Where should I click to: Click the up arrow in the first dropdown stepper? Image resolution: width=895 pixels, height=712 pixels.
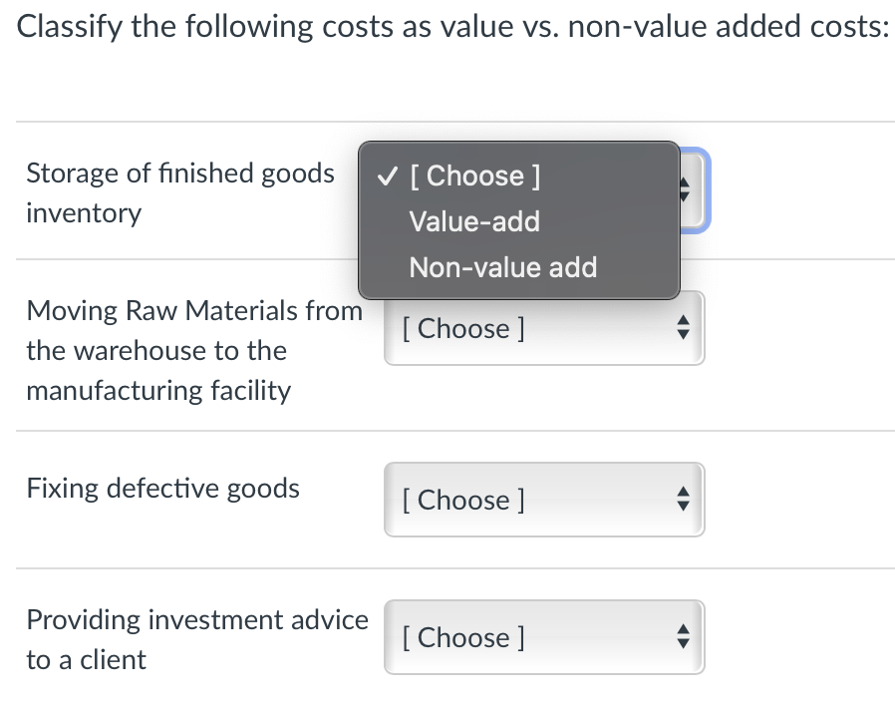click(684, 184)
